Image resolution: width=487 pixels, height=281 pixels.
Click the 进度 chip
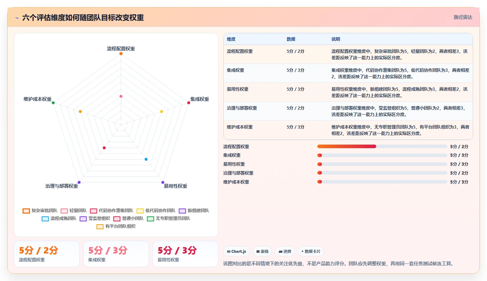(x=285, y=251)
